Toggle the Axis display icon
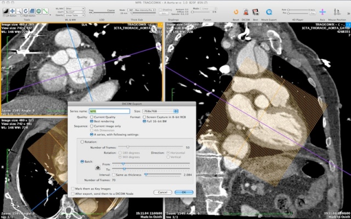 pyautogui.click(x=321, y=11)
